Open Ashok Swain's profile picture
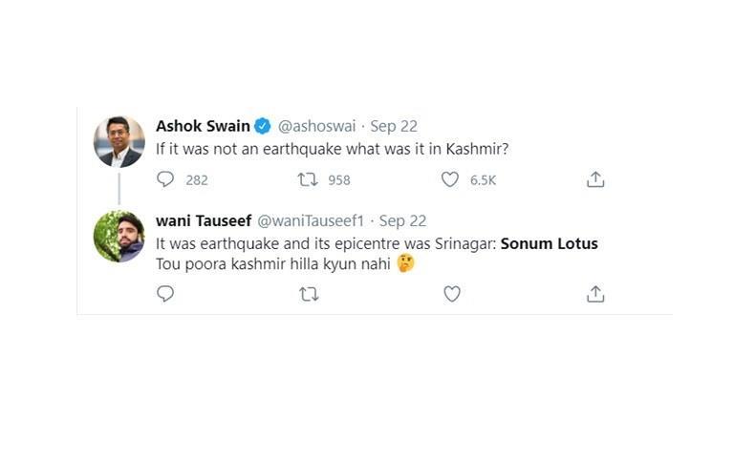Screen dimensions: 734x458 pyautogui.click(x=119, y=141)
